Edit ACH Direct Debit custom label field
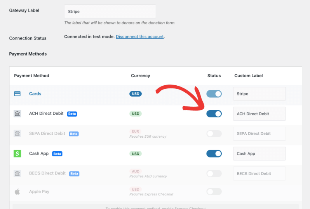The width and height of the screenshot is (310, 209). click(259, 114)
